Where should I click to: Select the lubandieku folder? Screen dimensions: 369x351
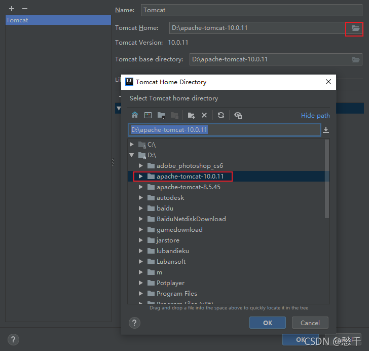(173, 251)
